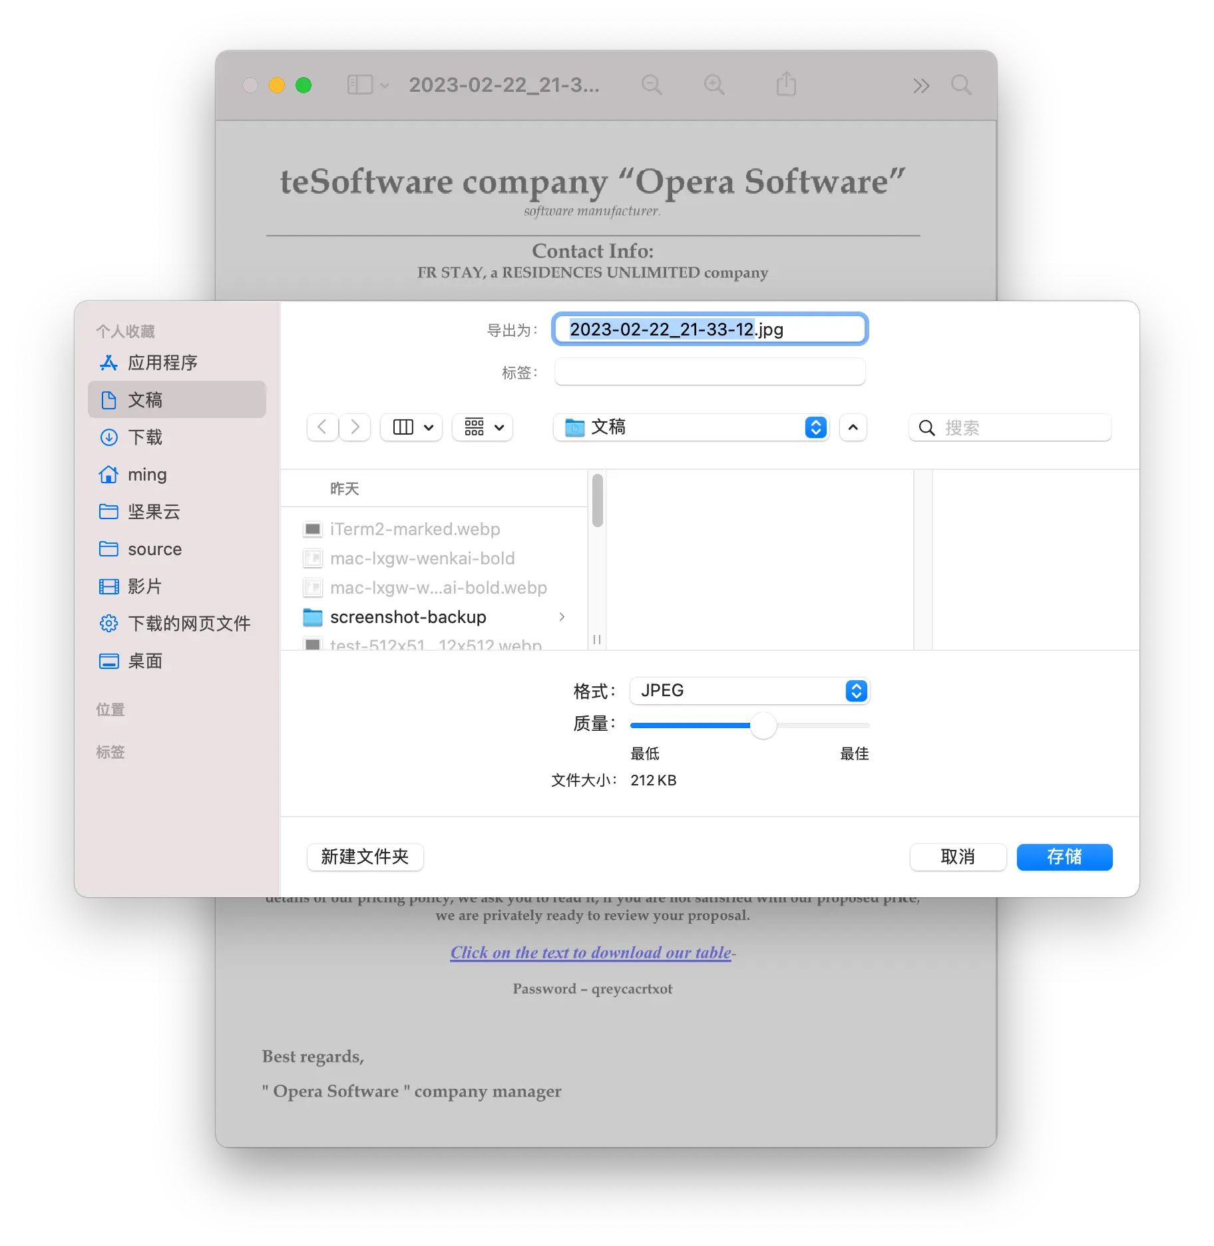Click the 标签 tags input field
The height and width of the screenshot is (1246, 1214).
[x=709, y=372]
